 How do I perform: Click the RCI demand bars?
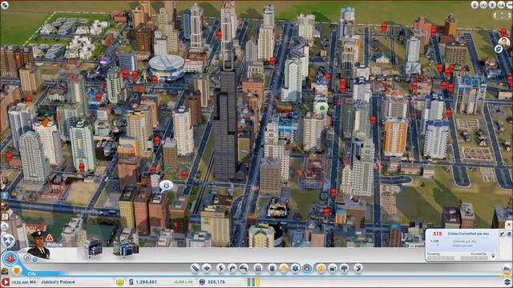254,282
